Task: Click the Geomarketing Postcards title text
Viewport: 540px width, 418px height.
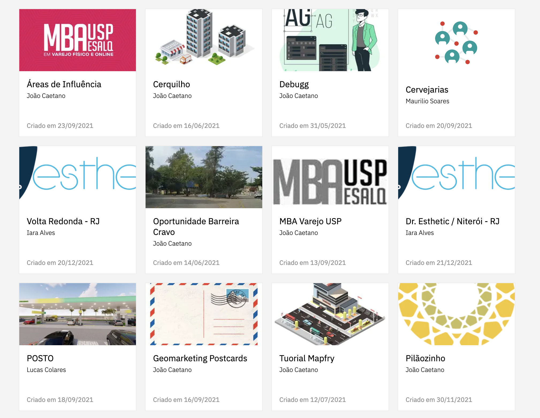Action: pyautogui.click(x=200, y=358)
